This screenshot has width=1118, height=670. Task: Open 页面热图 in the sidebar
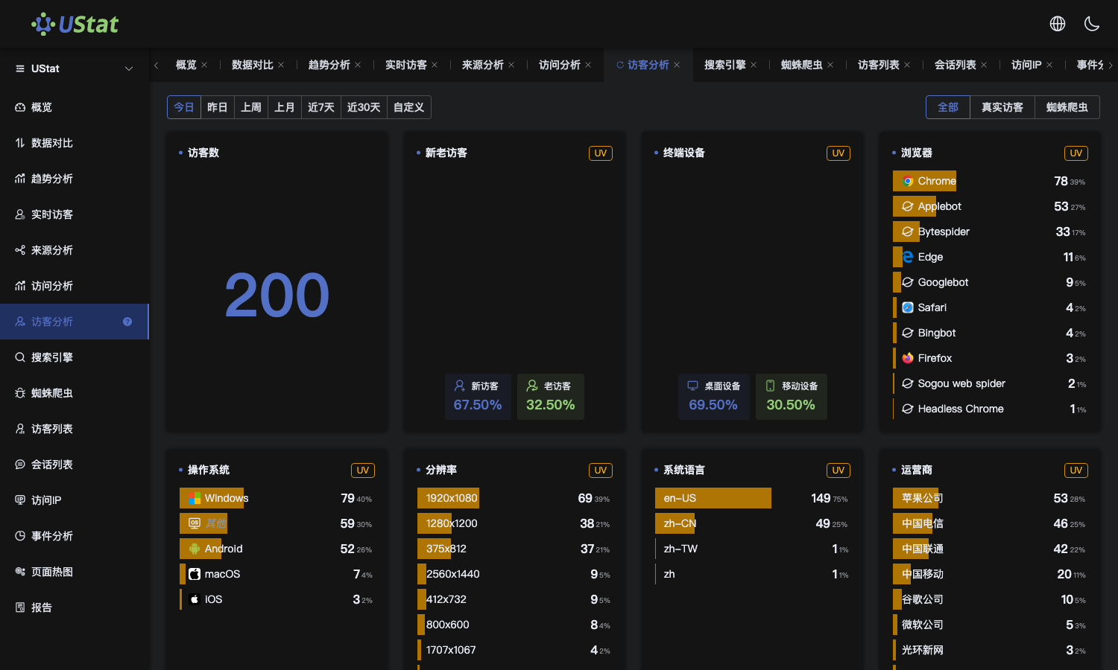pos(75,572)
